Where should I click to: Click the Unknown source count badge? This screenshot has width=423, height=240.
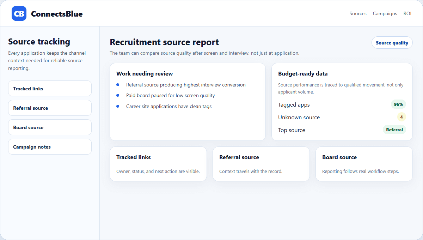(x=401, y=117)
